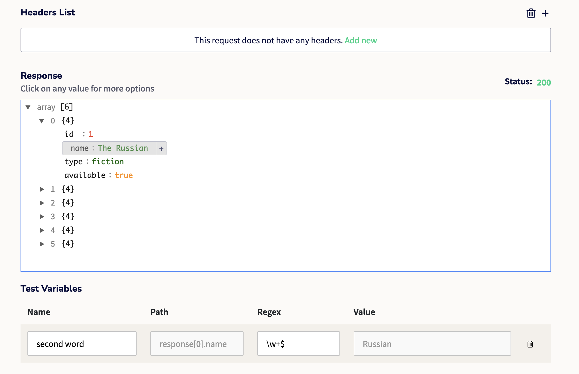
Task: Expand array item 4
Action: pyautogui.click(x=42, y=230)
